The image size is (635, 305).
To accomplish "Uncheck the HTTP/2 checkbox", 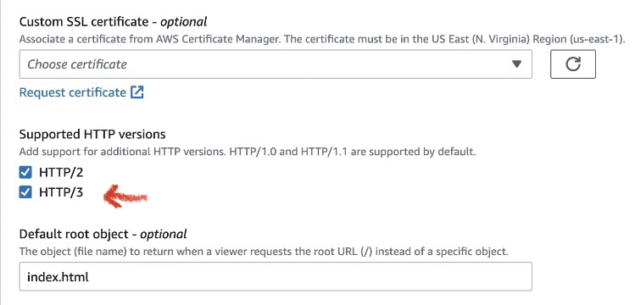I will pyautogui.click(x=25, y=173).
